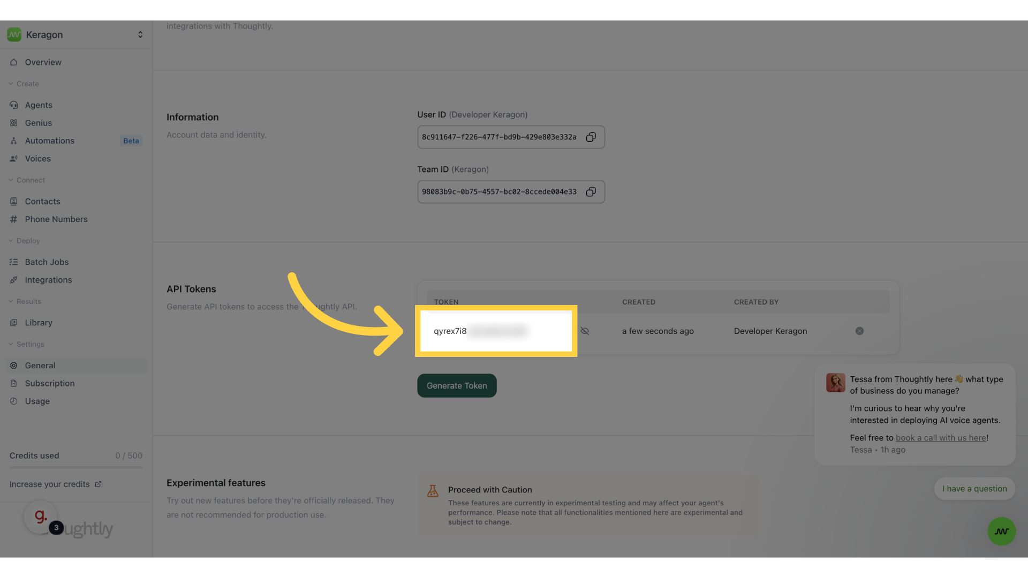Click the User ID field

(511, 137)
